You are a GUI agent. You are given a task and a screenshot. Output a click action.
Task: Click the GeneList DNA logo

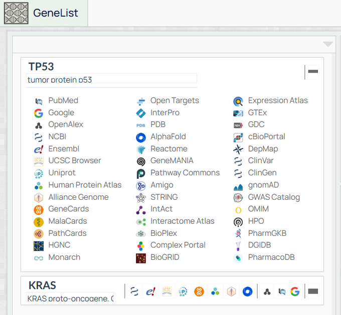click(x=16, y=13)
